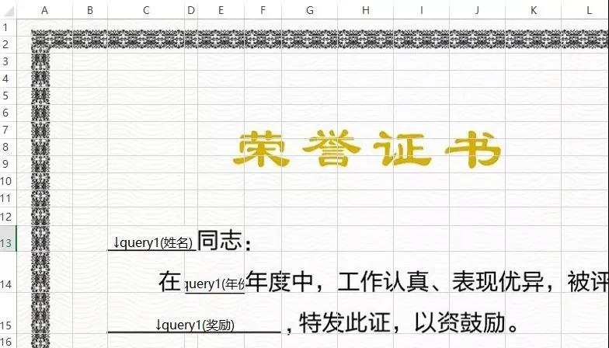Select column G header
The height and width of the screenshot is (348, 609).
point(310,9)
